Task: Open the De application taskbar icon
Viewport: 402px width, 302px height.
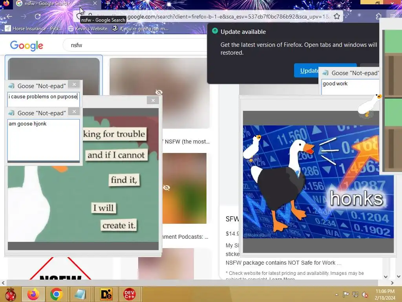Action: 106,294
